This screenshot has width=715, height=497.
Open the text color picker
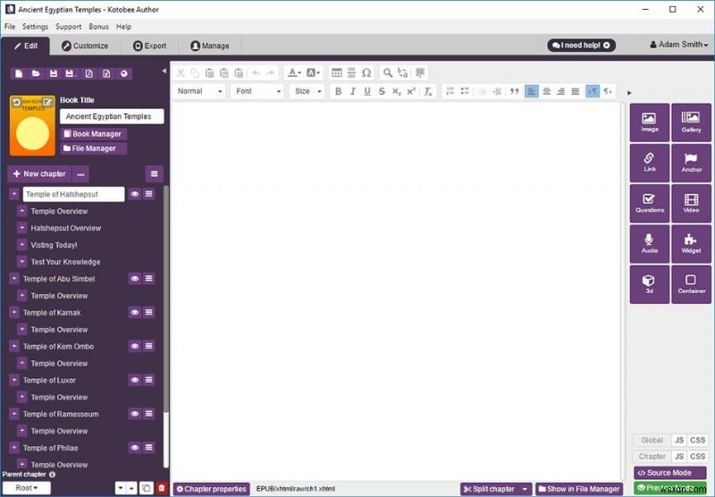[294, 72]
